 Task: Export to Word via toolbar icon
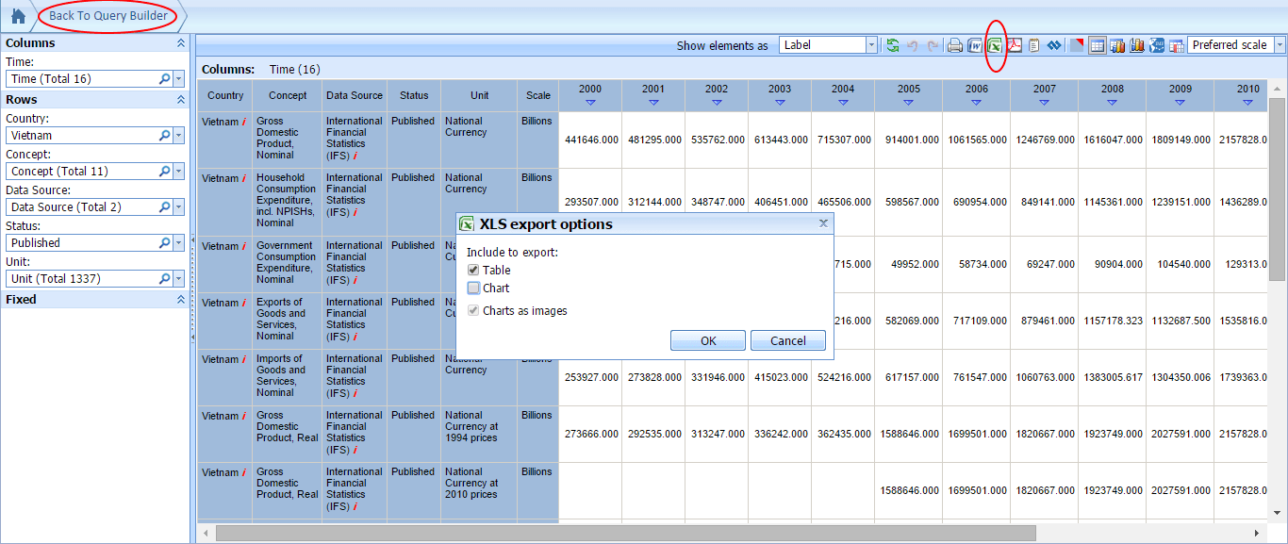(975, 45)
